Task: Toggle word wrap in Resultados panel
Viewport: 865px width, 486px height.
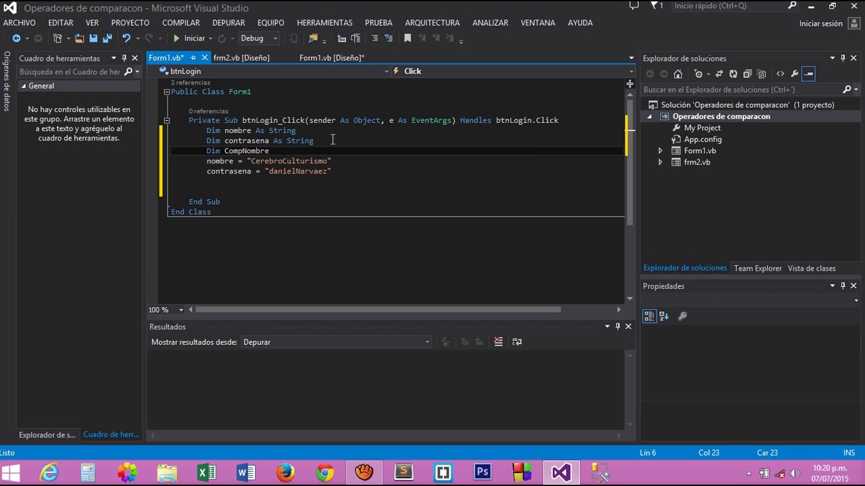Action: pyautogui.click(x=517, y=342)
